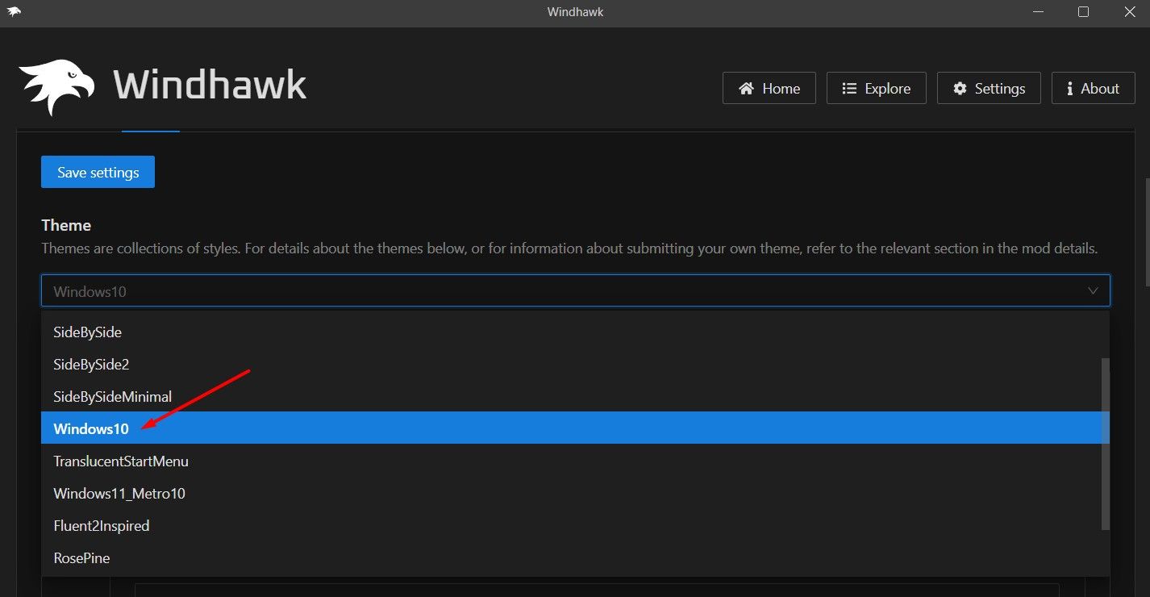
Task: Click the Theme section heading
Action: pos(66,225)
